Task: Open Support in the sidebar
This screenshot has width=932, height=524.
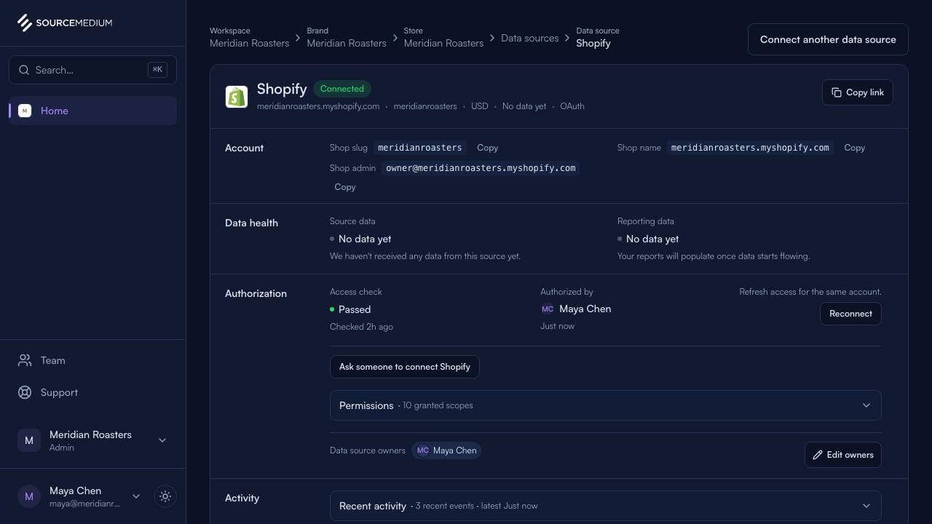Action: (92, 392)
